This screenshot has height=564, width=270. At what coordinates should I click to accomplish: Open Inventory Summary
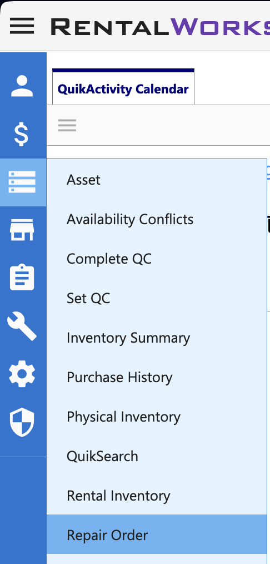tap(157, 338)
